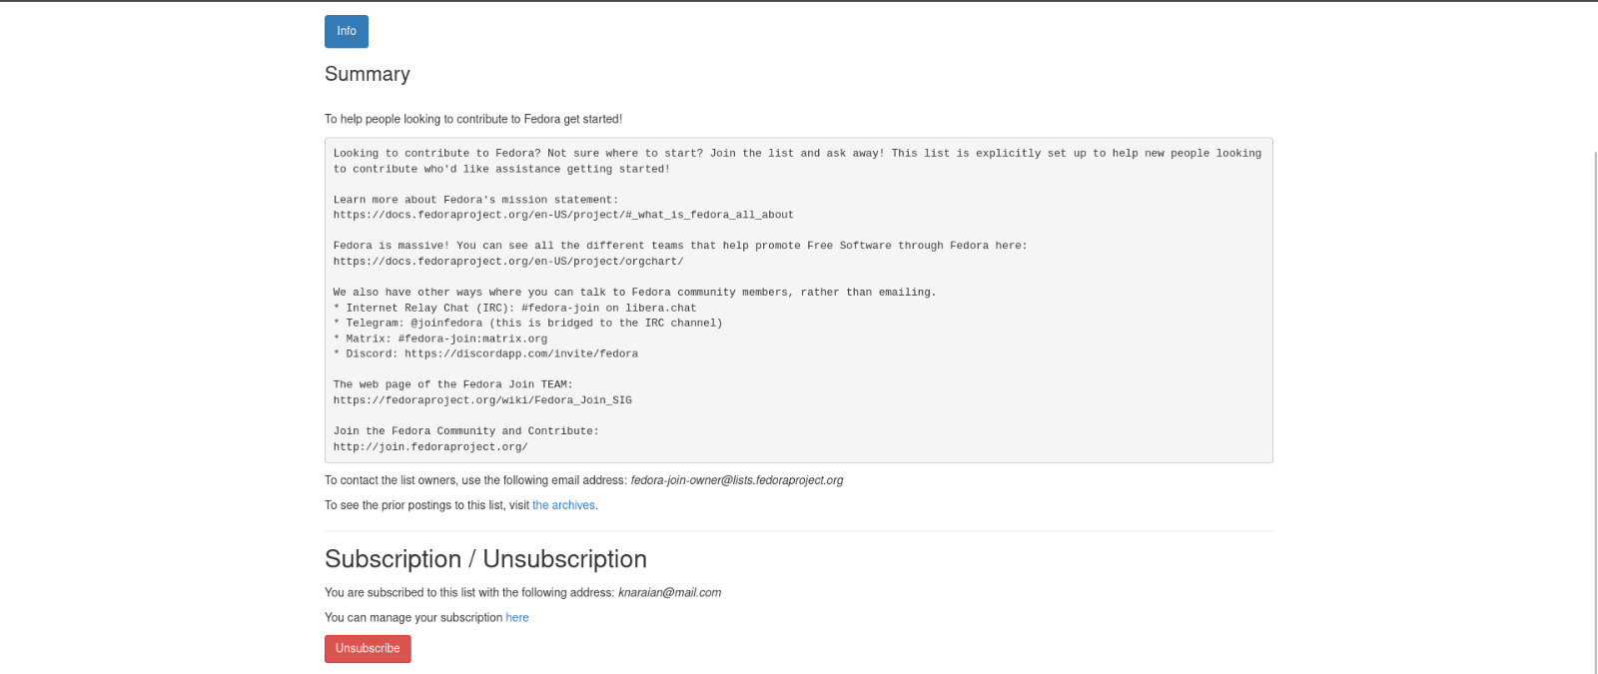The height and width of the screenshot is (674, 1598).
Task: Click the Fedora mission statement docs URL
Action: (x=563, y=215)
